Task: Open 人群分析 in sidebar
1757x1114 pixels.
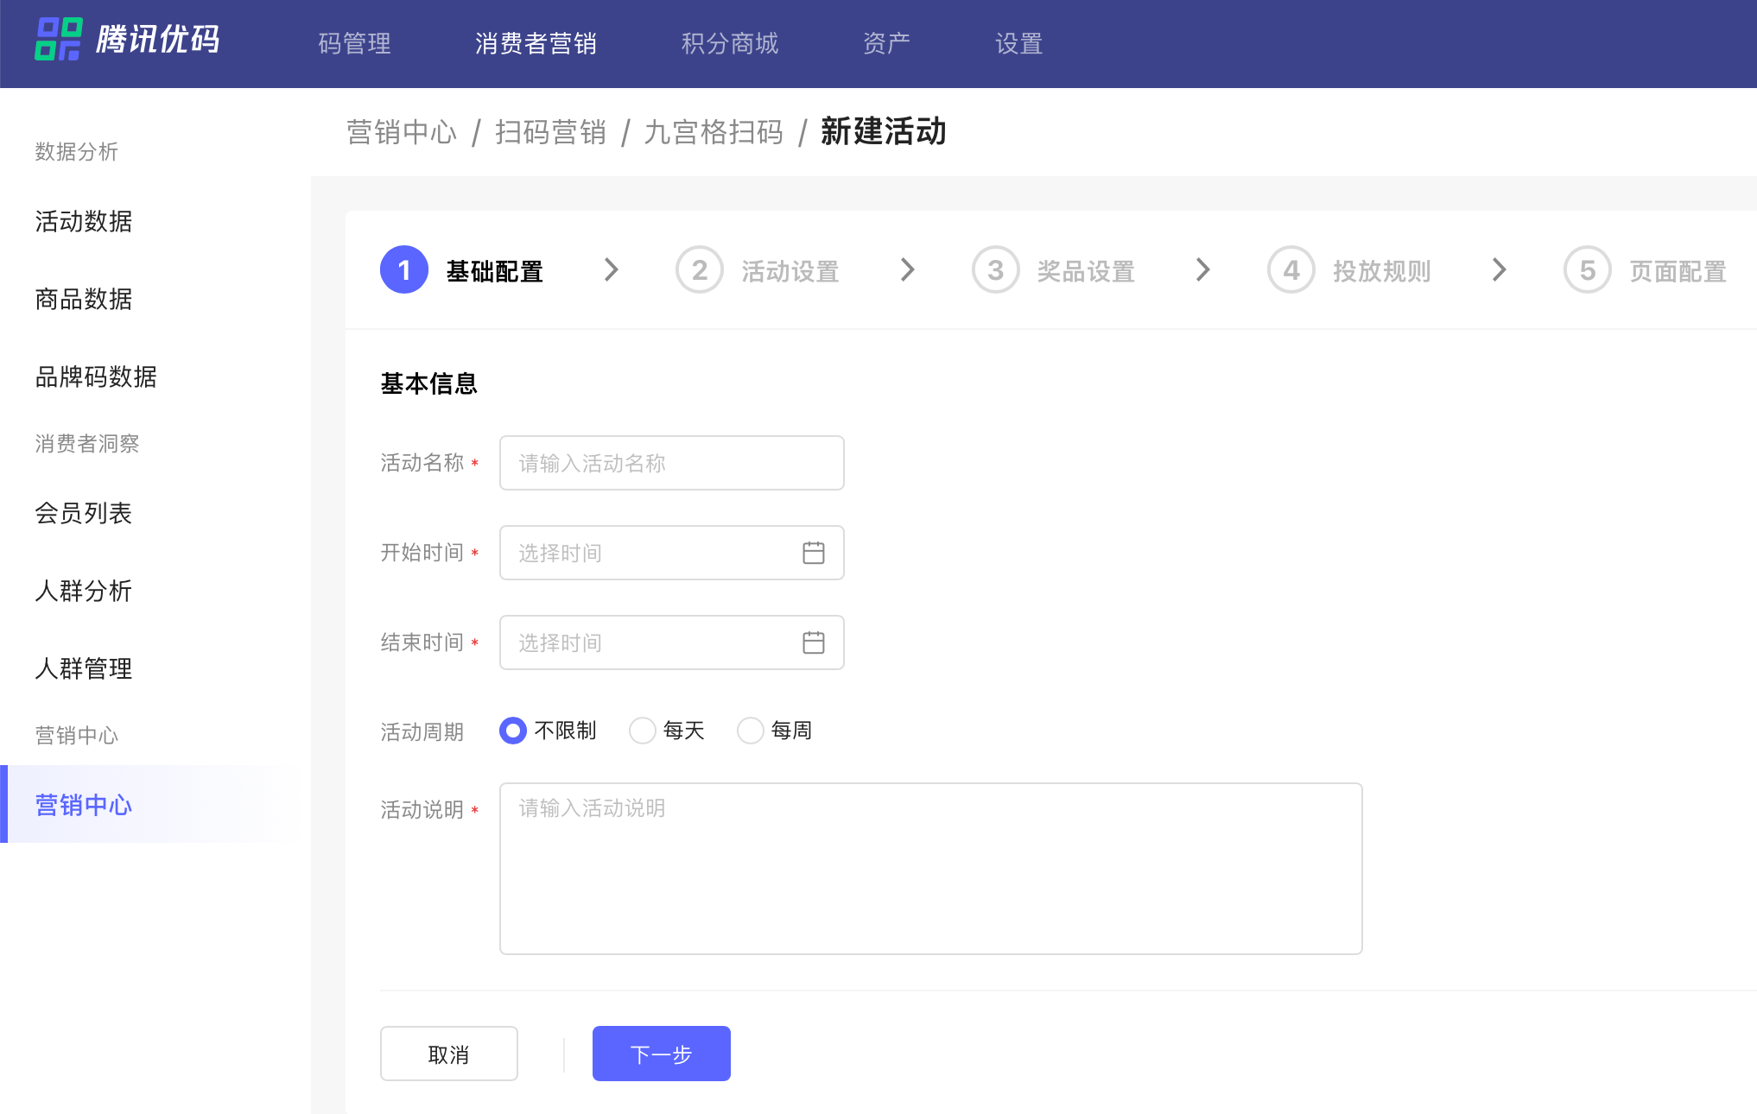Action: [x=84, y=592]
